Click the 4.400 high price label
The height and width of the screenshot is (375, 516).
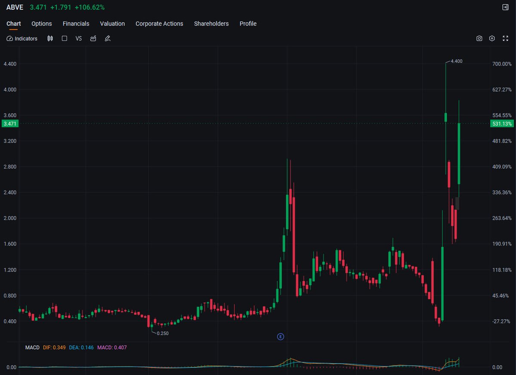pos(457,61)
